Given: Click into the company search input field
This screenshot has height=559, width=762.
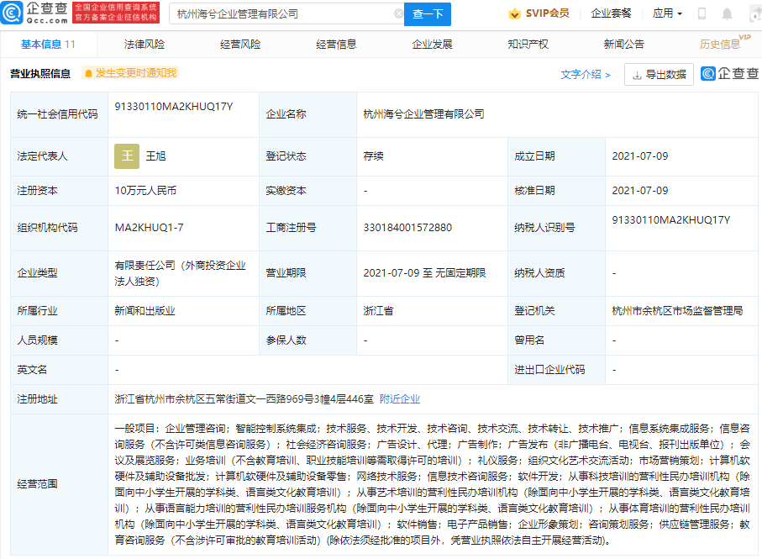Looking at the screenshot, I should click(281, 14).
